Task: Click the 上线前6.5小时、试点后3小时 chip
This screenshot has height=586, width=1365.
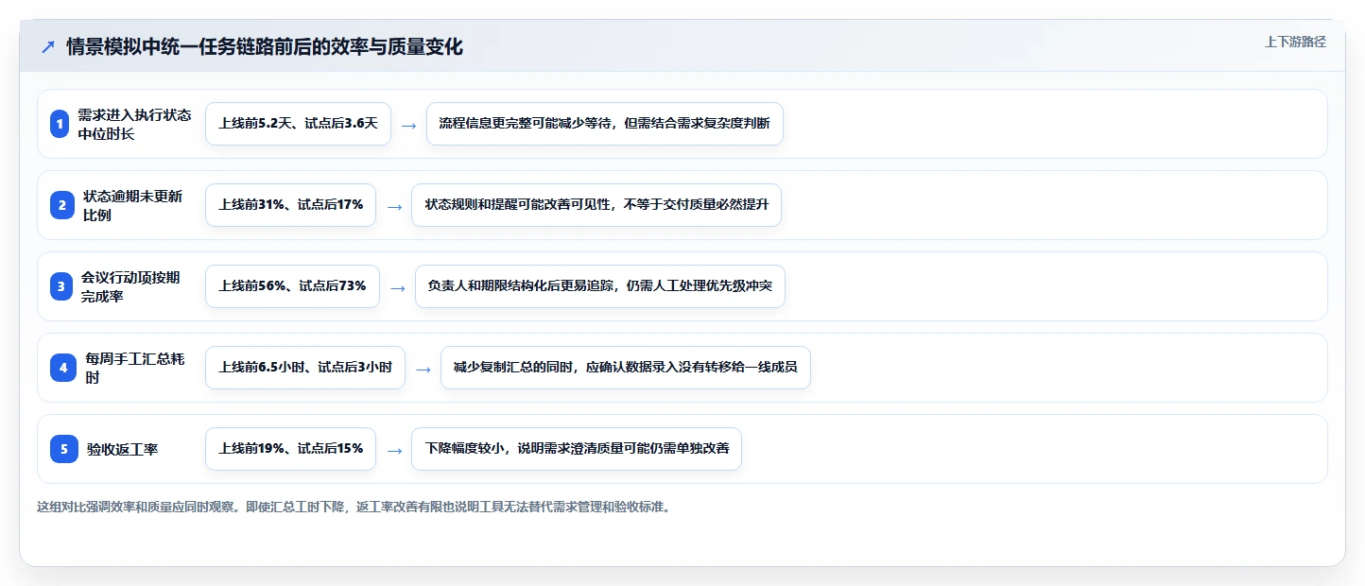Action: pos(305,368)
